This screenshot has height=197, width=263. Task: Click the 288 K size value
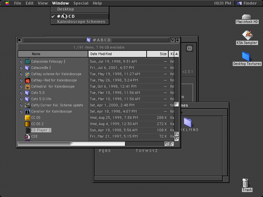162,118
